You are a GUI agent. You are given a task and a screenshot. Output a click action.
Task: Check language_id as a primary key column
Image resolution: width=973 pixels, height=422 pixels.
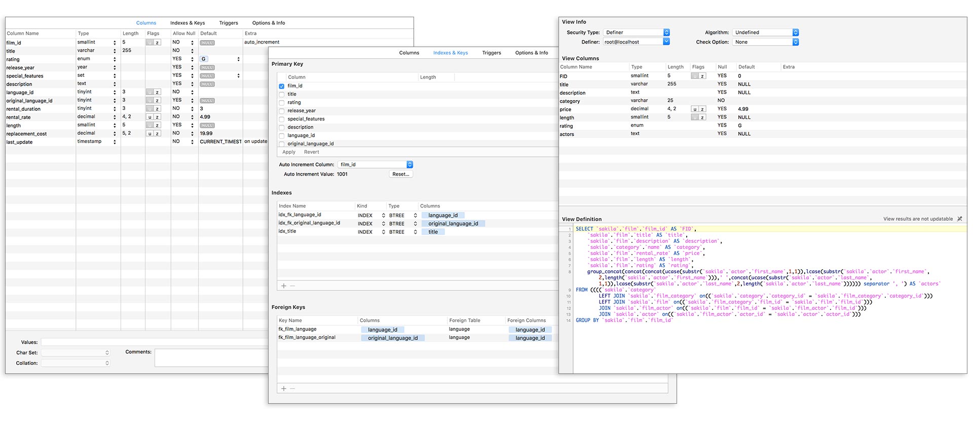coord(282,136)
